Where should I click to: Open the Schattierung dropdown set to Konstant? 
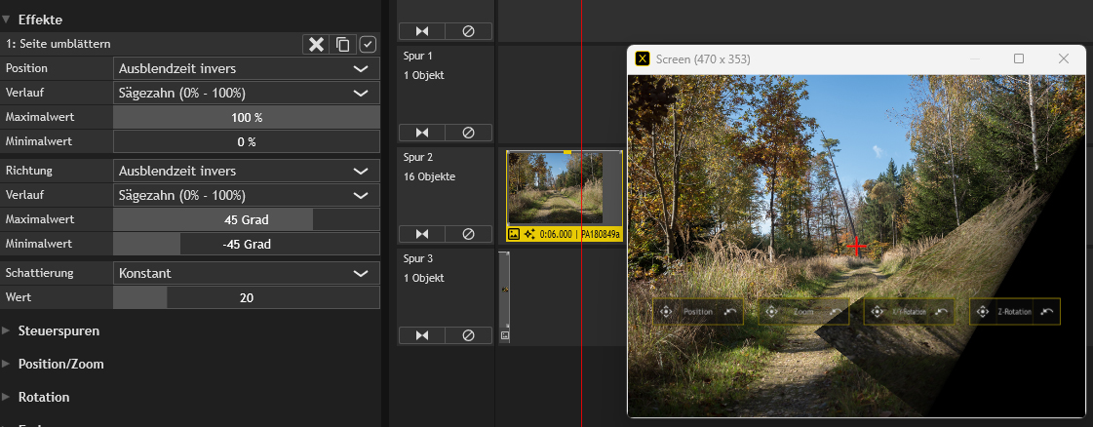point(246,273)
